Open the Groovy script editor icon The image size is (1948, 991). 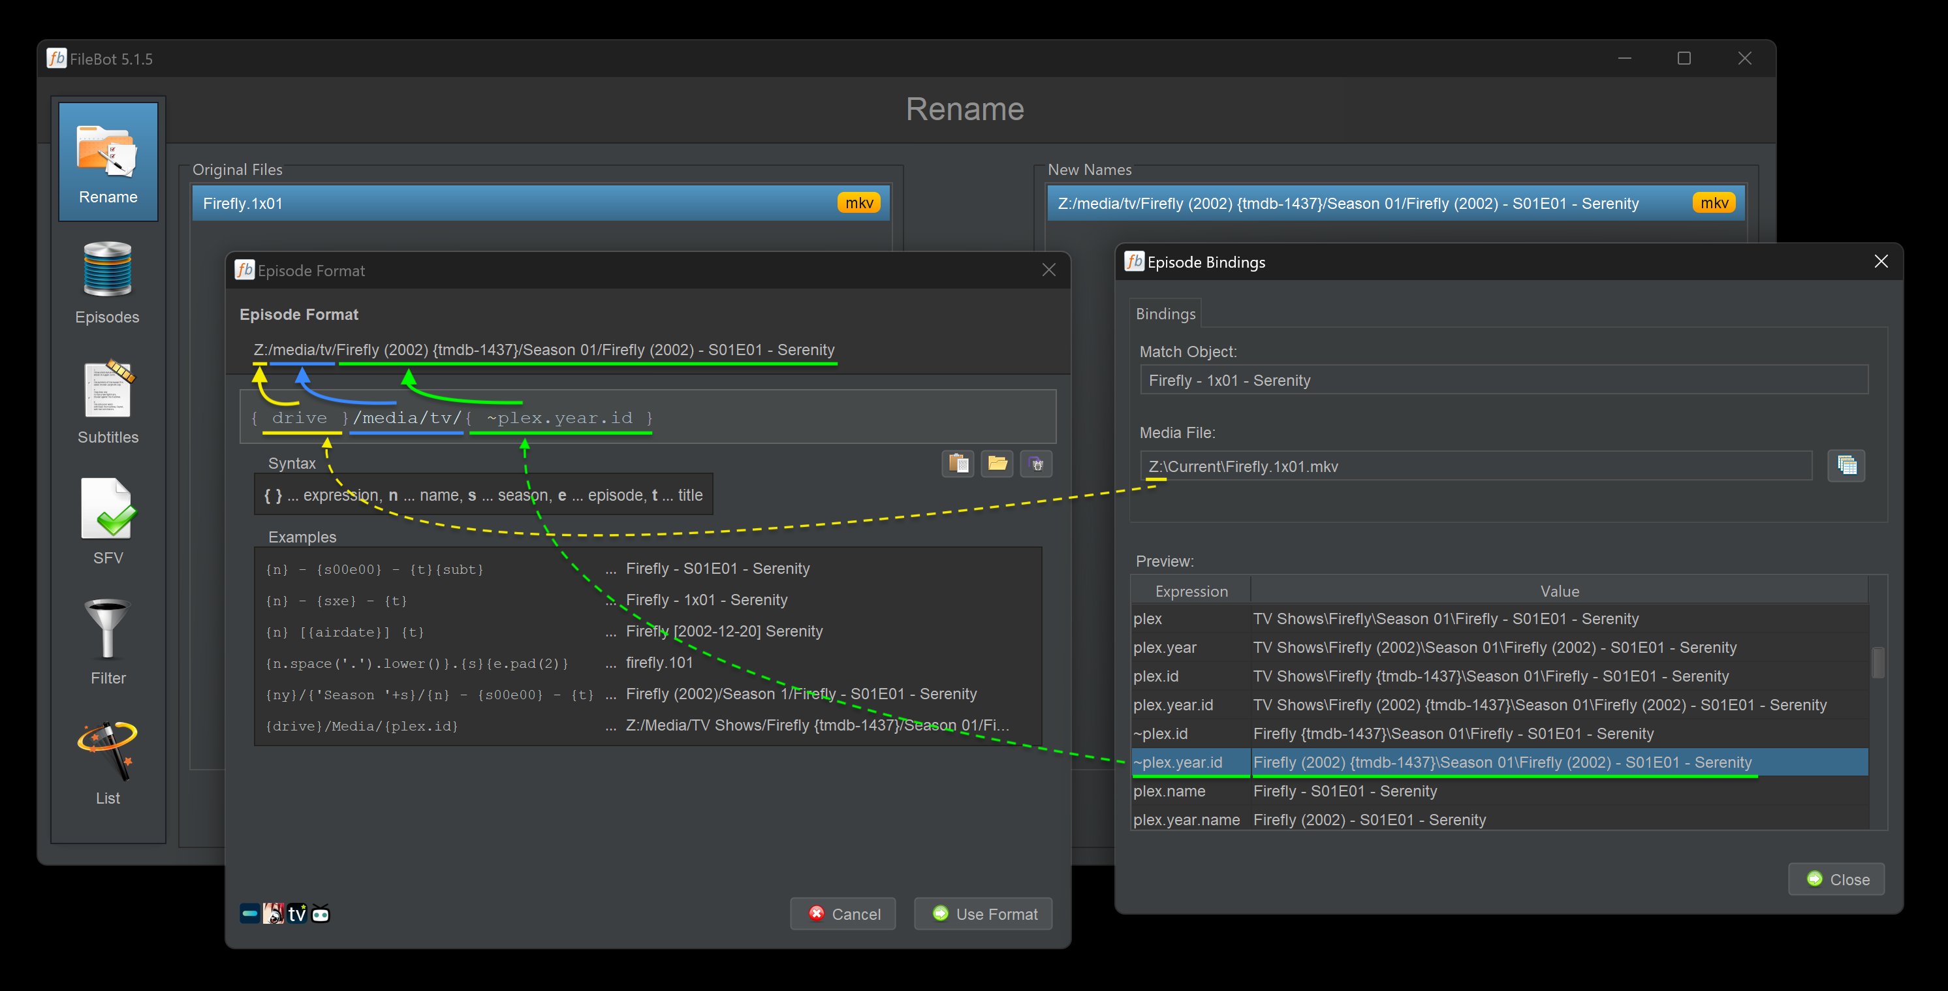[1037, 464]
